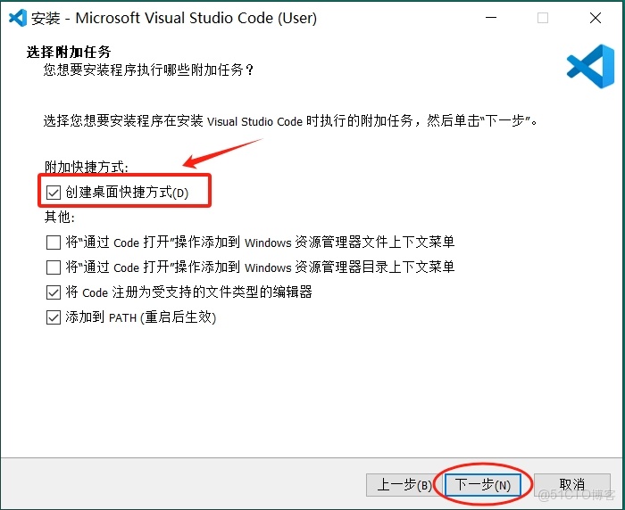The width and height of the screenshot is (625, 510).
Task: Uncheck register Code as supported file editor
Action: coord(54,292)
